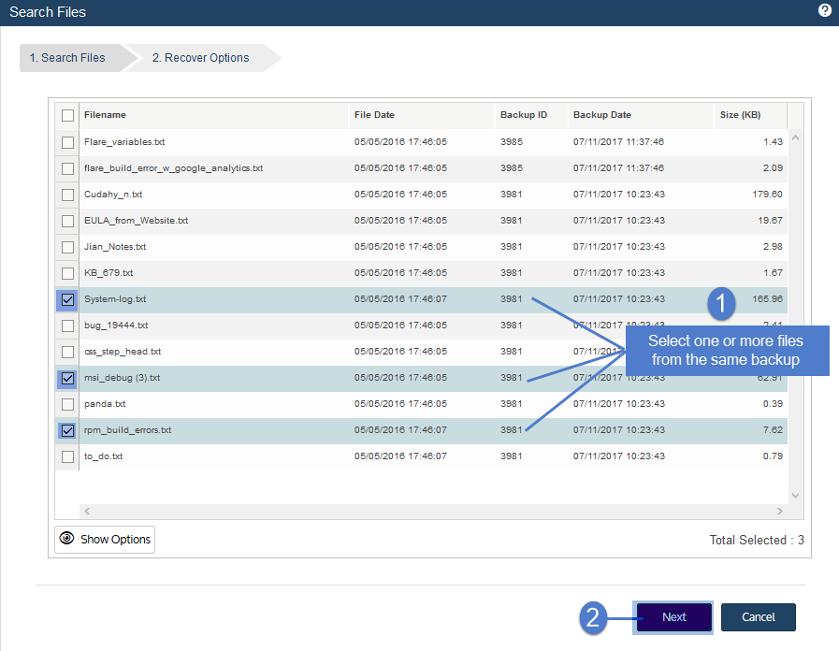Uncheck the msi_debug (3).txt checkbox
The height and width of the screenshot is (651, 839).
point(67,378)
